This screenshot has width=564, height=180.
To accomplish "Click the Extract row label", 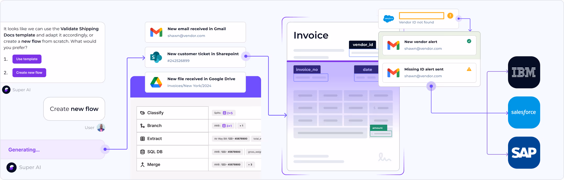I will click(x=154, y=139).
